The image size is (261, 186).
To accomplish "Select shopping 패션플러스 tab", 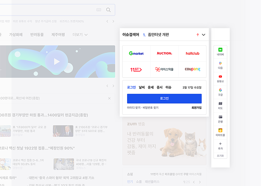I will click(152, 182).
